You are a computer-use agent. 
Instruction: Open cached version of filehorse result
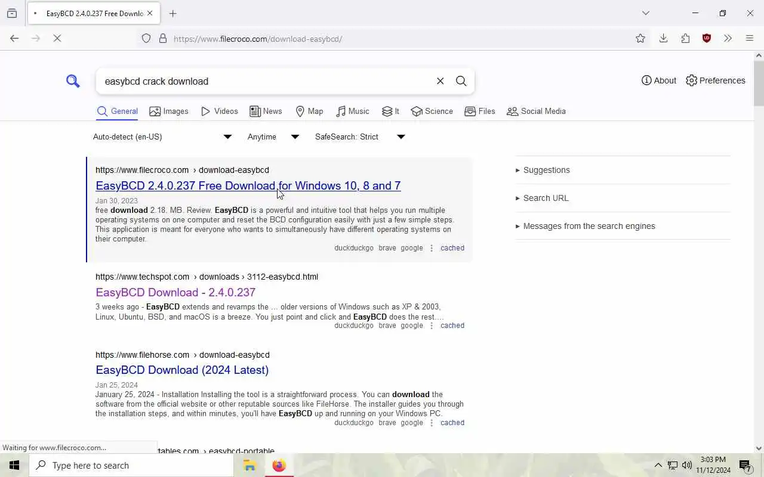[452, 423]
